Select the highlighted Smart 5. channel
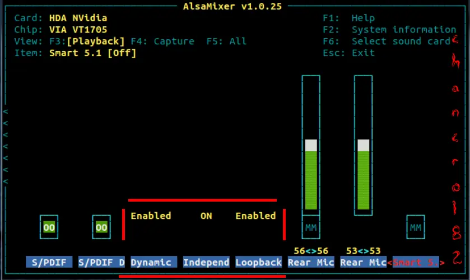Screen dimensions: 470x280 (416, 262)
